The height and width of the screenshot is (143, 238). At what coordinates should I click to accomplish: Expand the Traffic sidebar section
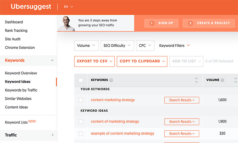coord(28,135)
